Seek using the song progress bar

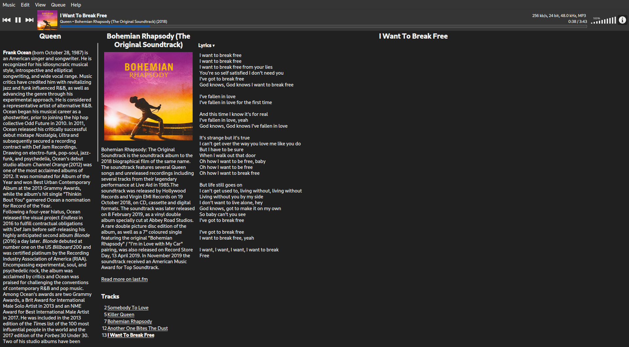point(323,26)
